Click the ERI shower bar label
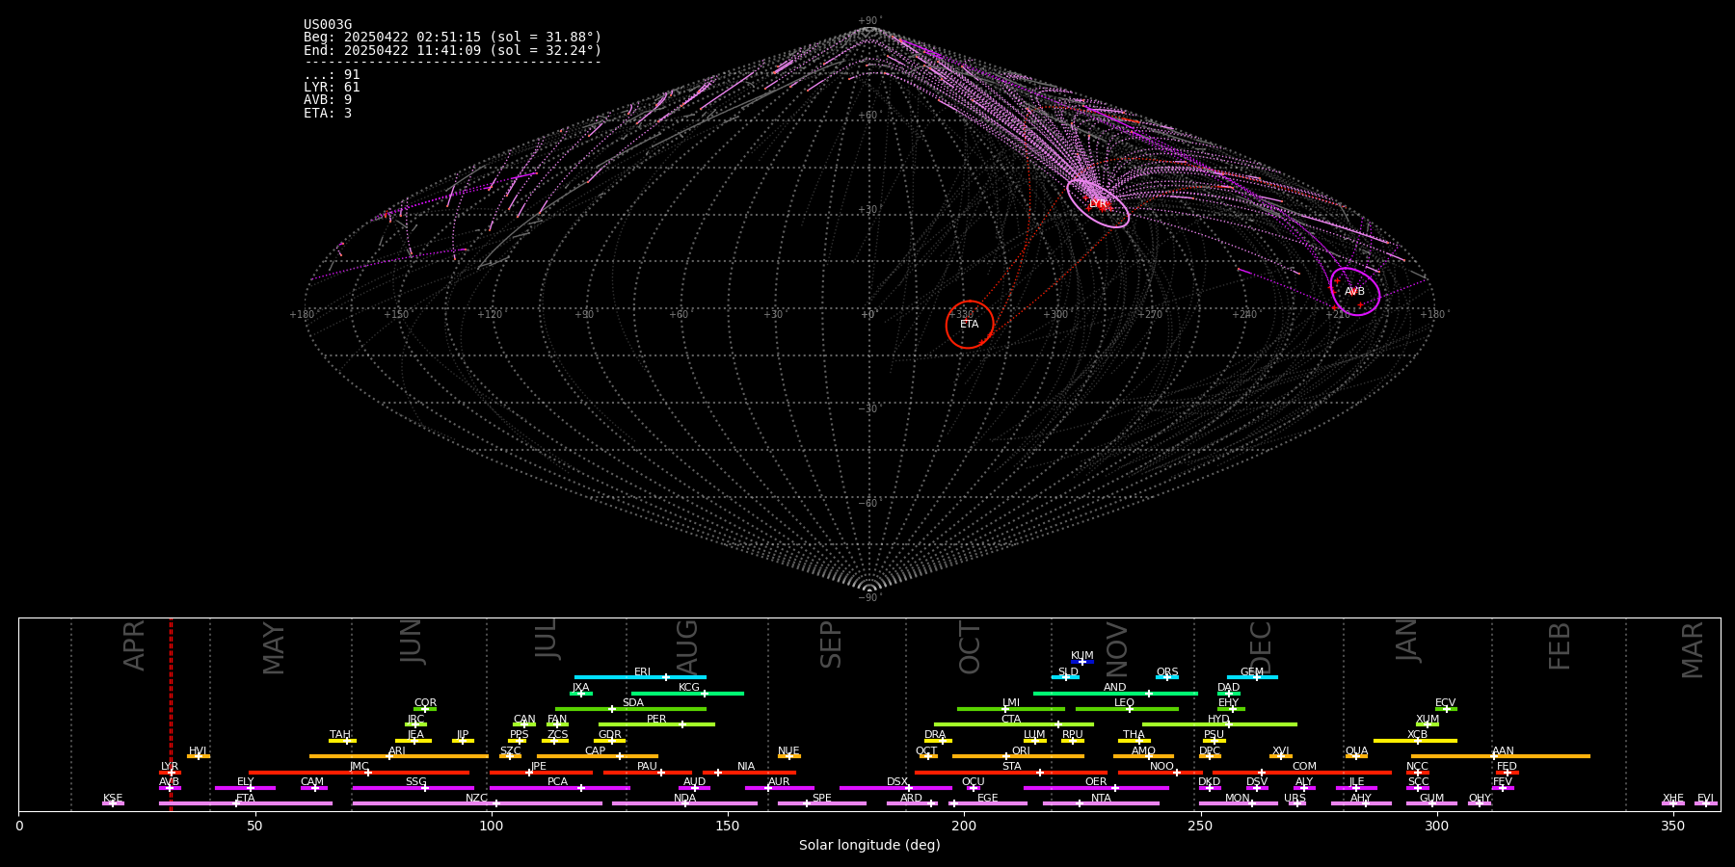 point(643,672)
